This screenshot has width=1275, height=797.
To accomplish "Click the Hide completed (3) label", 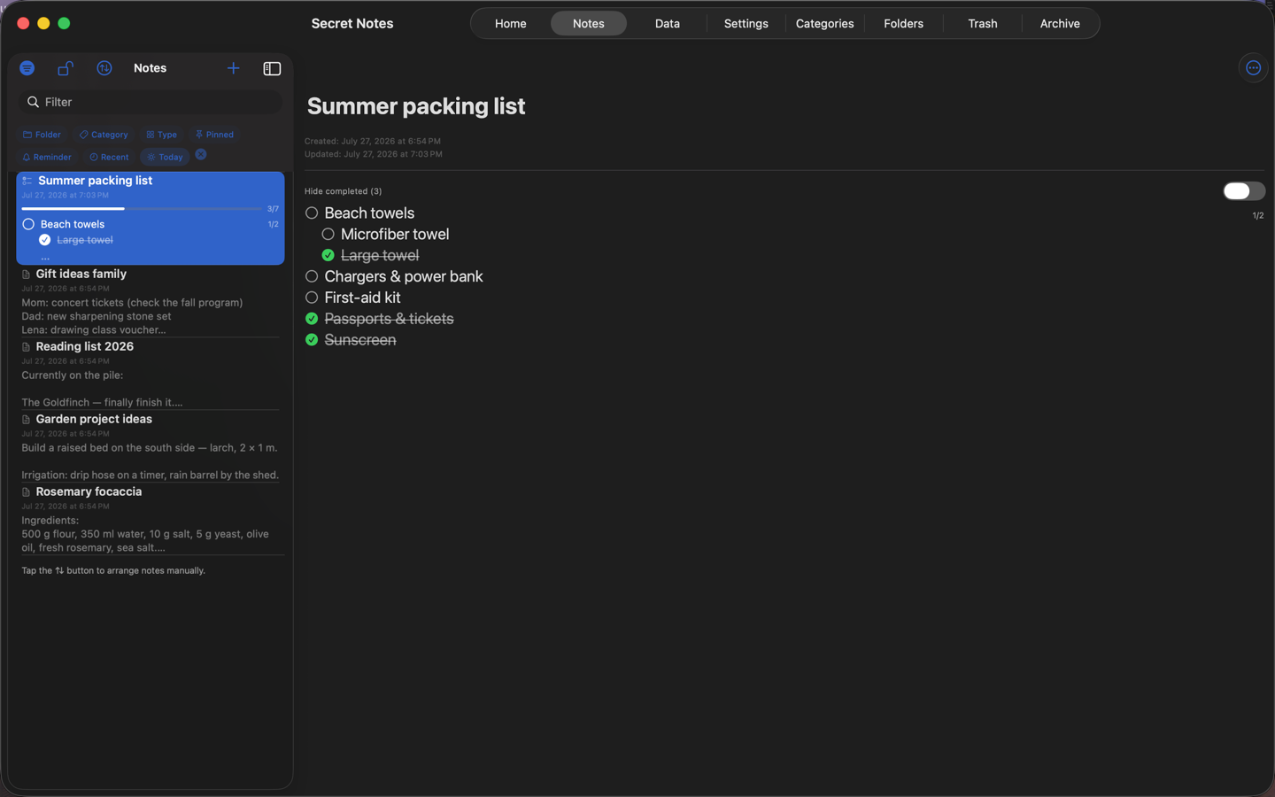I will [344, 191].
